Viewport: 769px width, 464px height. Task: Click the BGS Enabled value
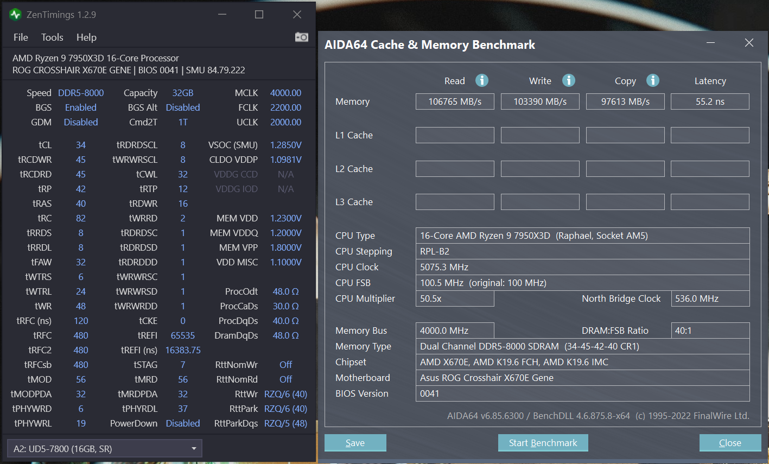tap(81, 107)
